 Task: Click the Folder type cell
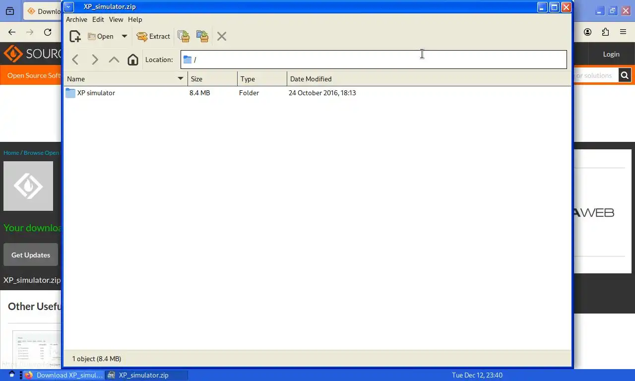click(249, 93)
